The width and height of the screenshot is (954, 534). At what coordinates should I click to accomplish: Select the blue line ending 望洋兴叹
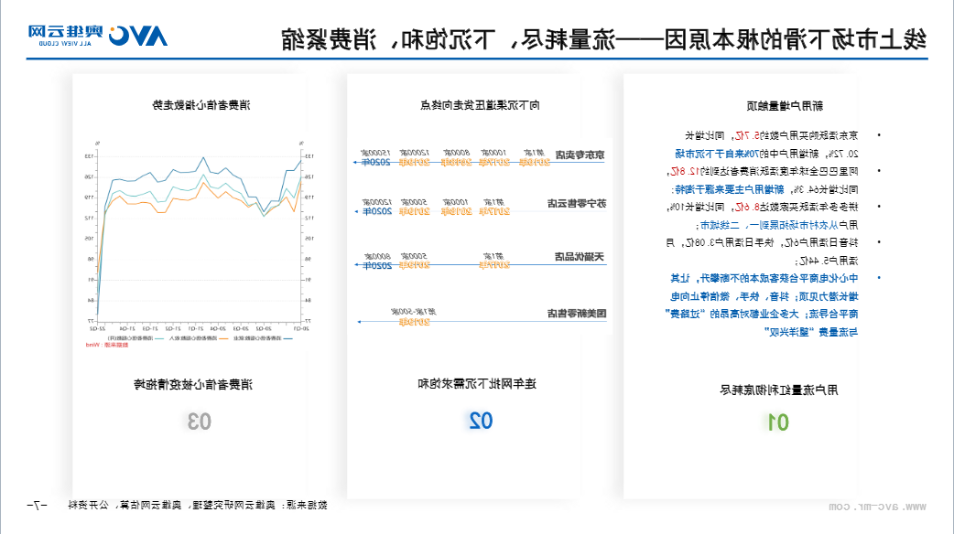(811, 332)
